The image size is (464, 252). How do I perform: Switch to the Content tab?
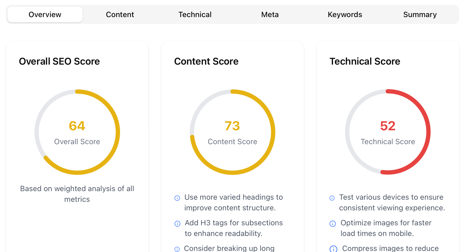(x=120, y=14)
